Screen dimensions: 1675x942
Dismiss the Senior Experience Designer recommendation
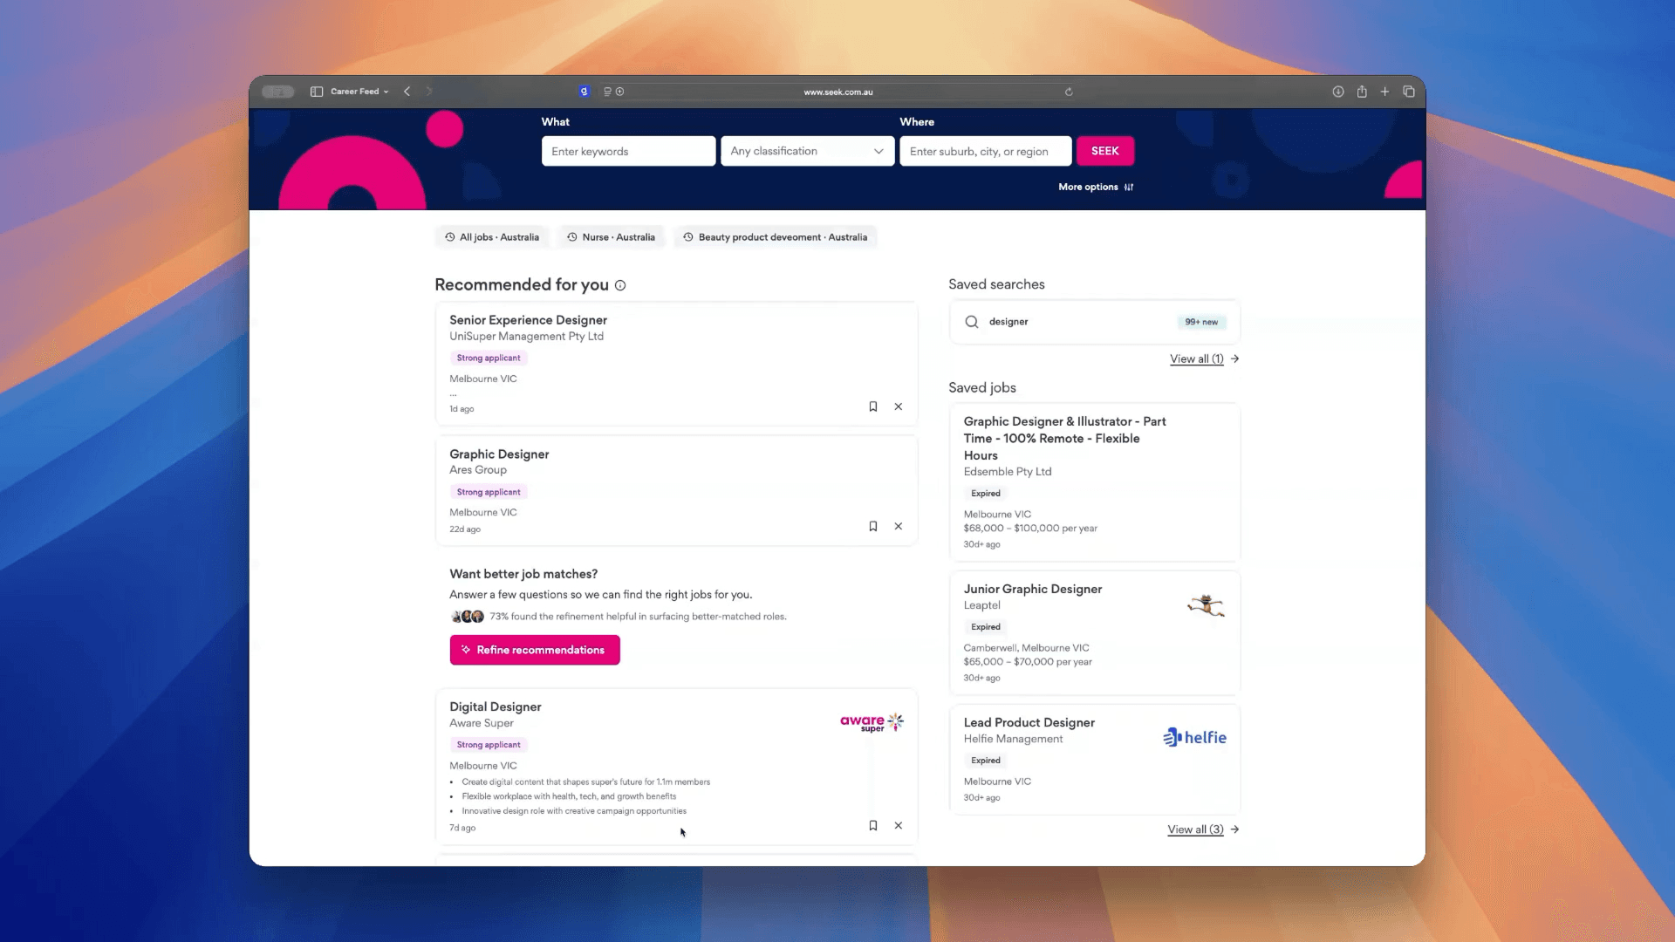898,406
